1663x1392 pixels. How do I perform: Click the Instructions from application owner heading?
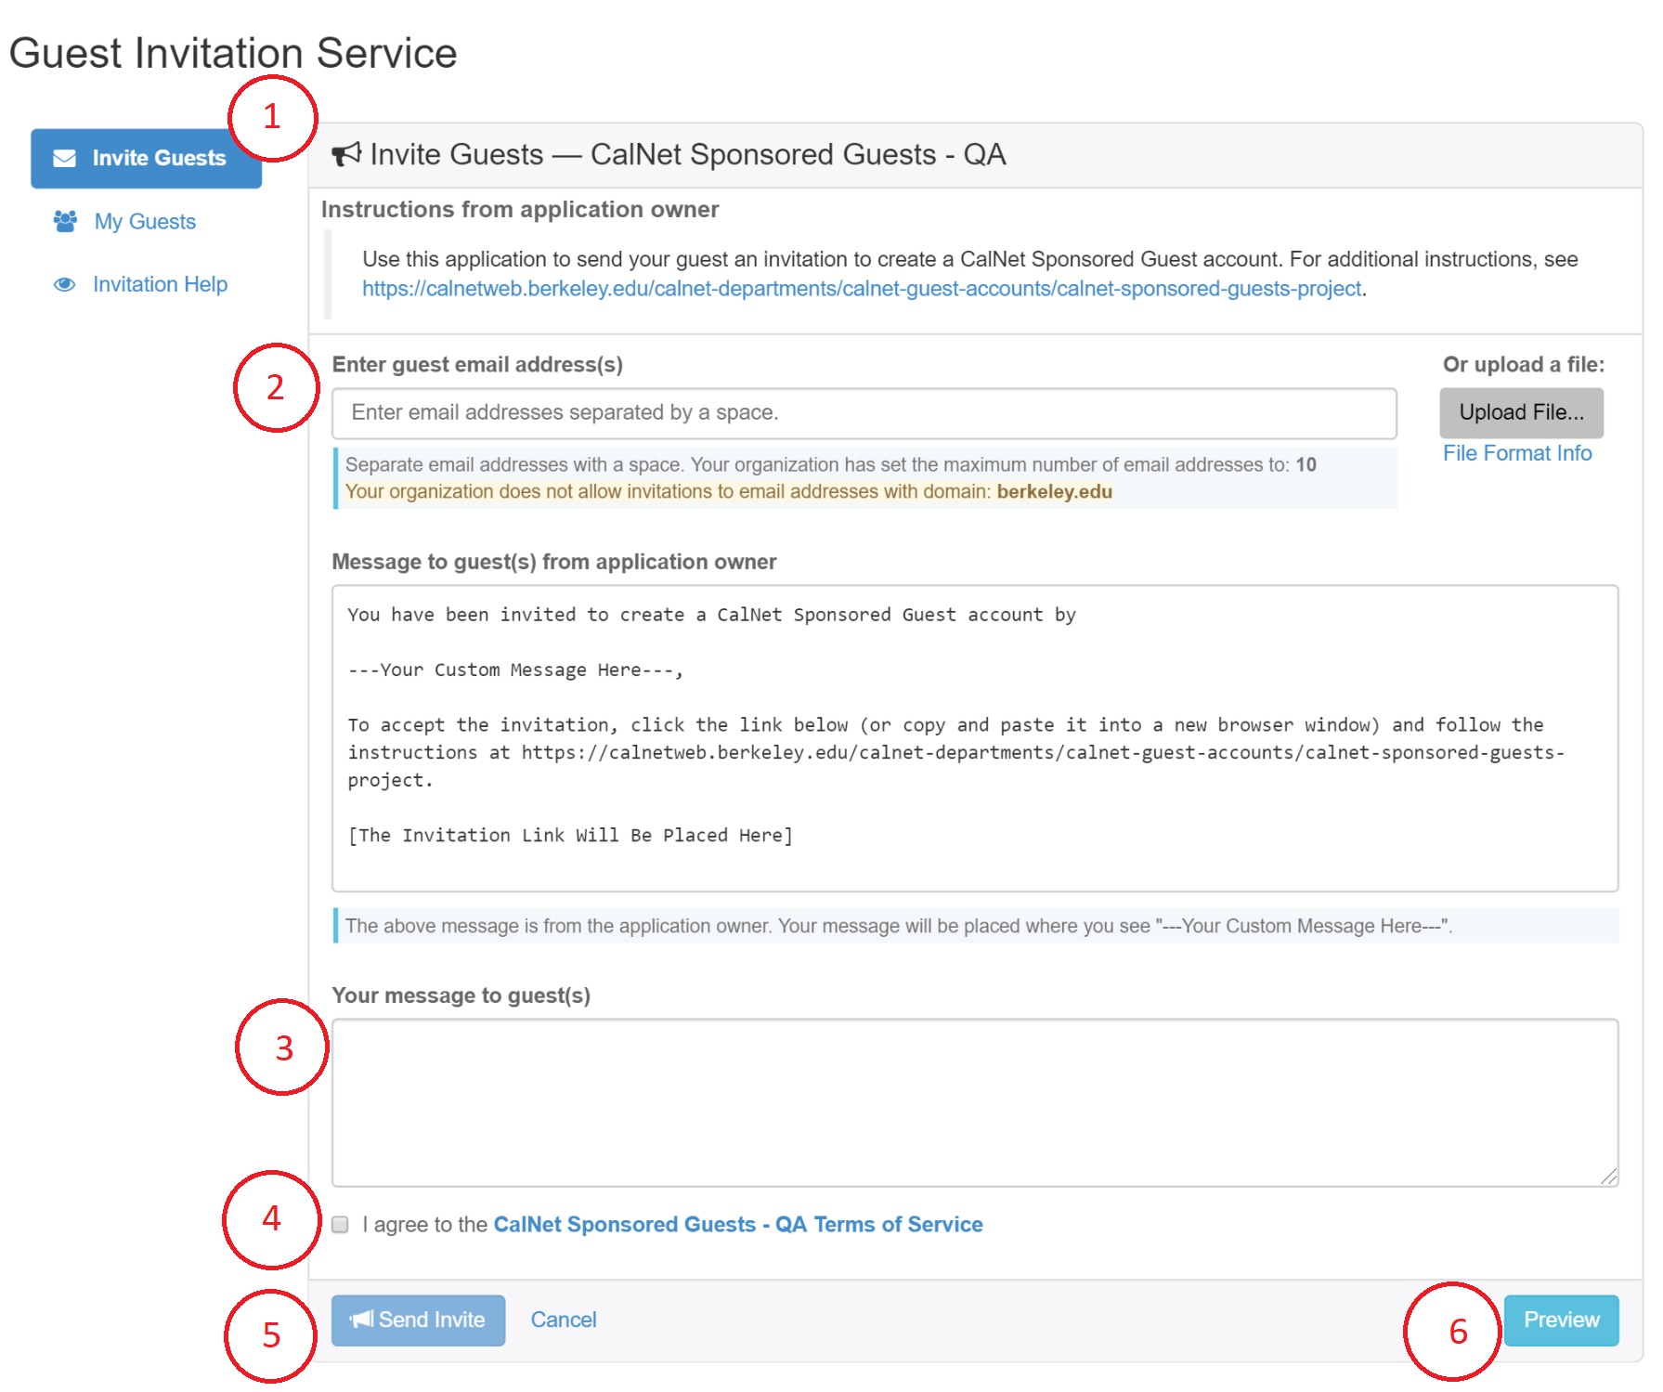(520, 210)
